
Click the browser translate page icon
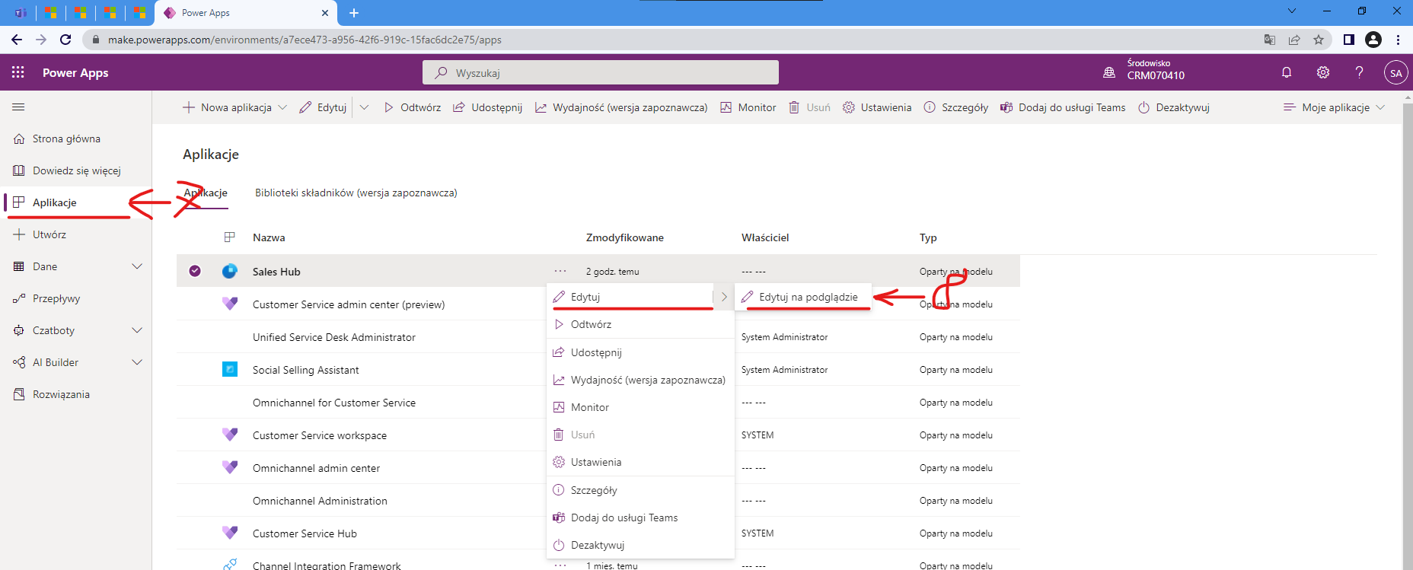point(1270,40)
